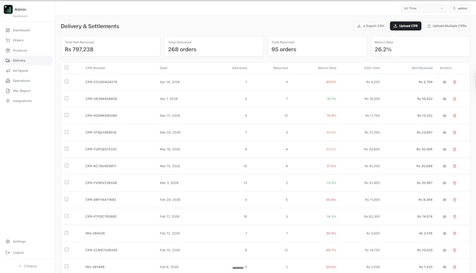Viewport: 476px width, 273px height.
Task: Open the P&L Report page
Action: point(27,91)
